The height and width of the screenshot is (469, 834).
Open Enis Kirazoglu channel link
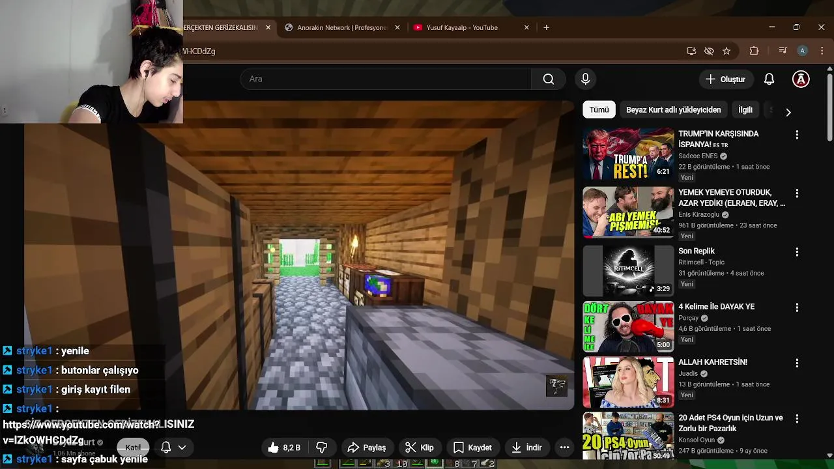click(x=699, y=215)
